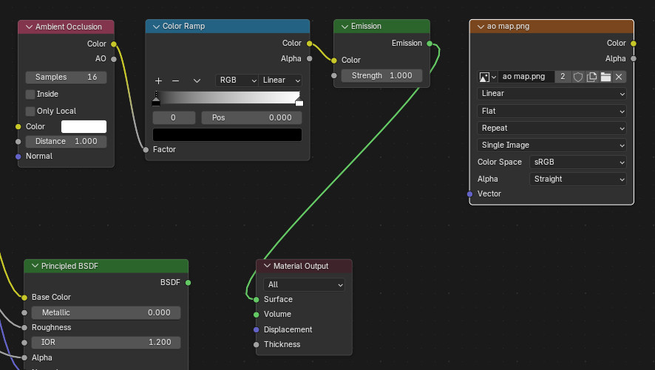The width and height of the screenshot is (655, 370).
Task: Open the Flat projection dropdown
Action: click(552, 111)
